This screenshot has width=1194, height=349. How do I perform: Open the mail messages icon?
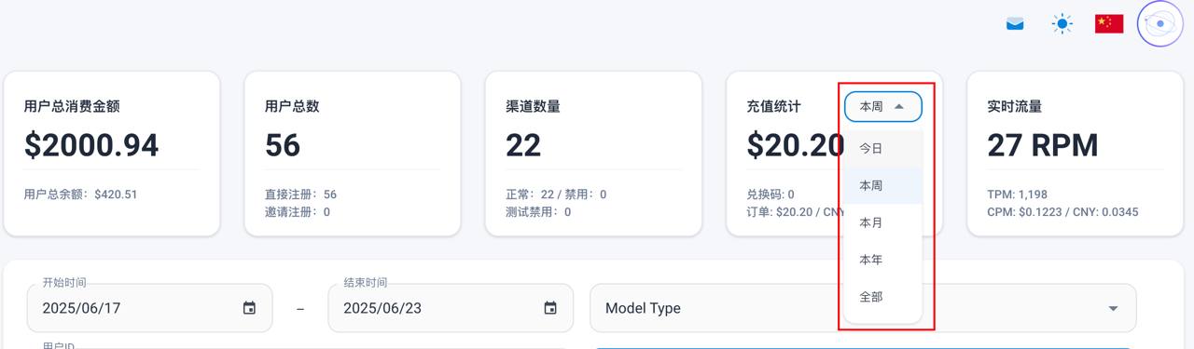coord(1015,24)
